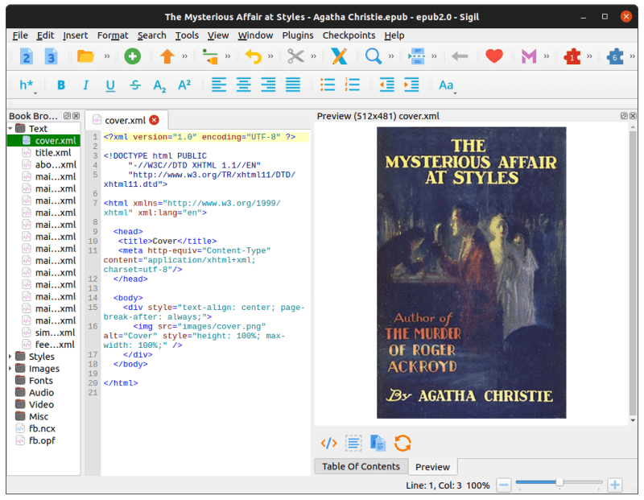Open the heading style h* dropdown
Viewport: 644px width, 500px height.
click(28, 85)
